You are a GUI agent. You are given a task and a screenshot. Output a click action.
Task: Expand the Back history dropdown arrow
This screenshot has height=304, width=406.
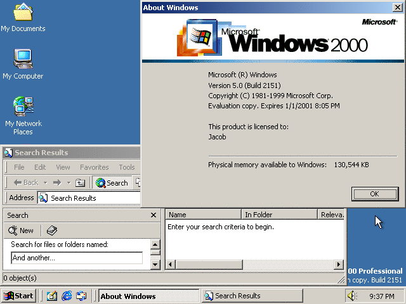coord(45,183)
